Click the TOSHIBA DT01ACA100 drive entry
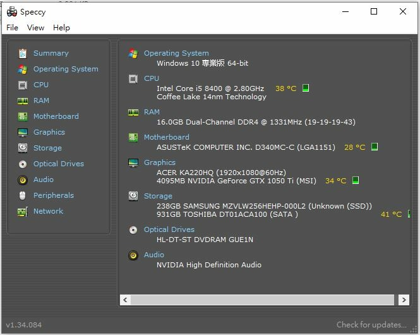Viewport: 420px width, 335px height. click(227, 214)
